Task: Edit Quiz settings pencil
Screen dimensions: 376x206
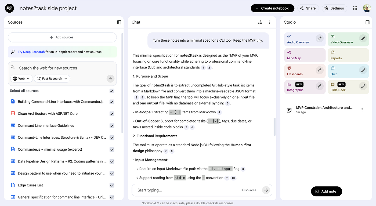Action: (x=363, y=70)
